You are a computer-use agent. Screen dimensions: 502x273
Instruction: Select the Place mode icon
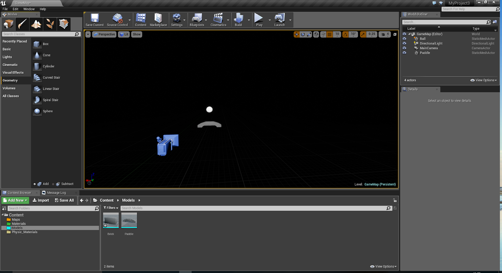[8, 24]
